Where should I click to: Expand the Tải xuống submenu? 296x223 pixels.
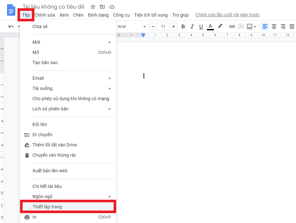click(68, 88)
